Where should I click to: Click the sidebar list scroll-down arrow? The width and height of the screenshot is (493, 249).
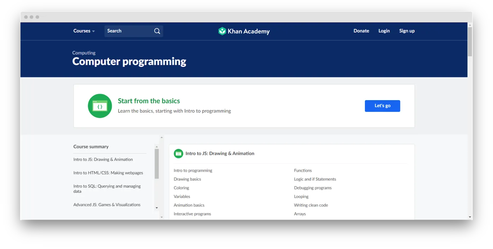(157, 208)
